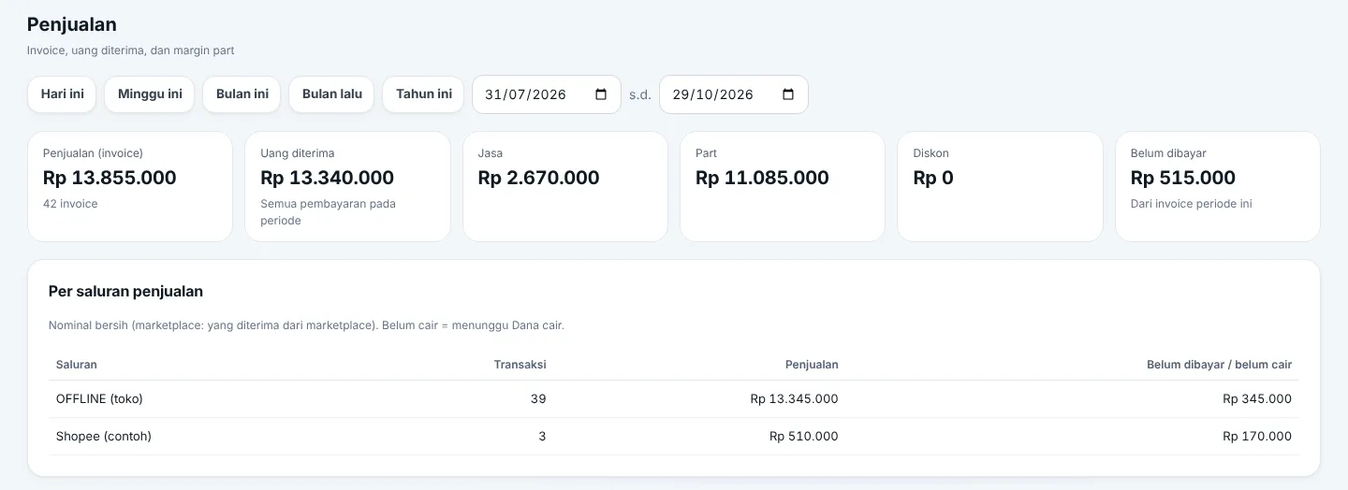1348x490 pixels.
Task: Select the 'Shopee (contoh)' row name
Action: tap(104, 437)
